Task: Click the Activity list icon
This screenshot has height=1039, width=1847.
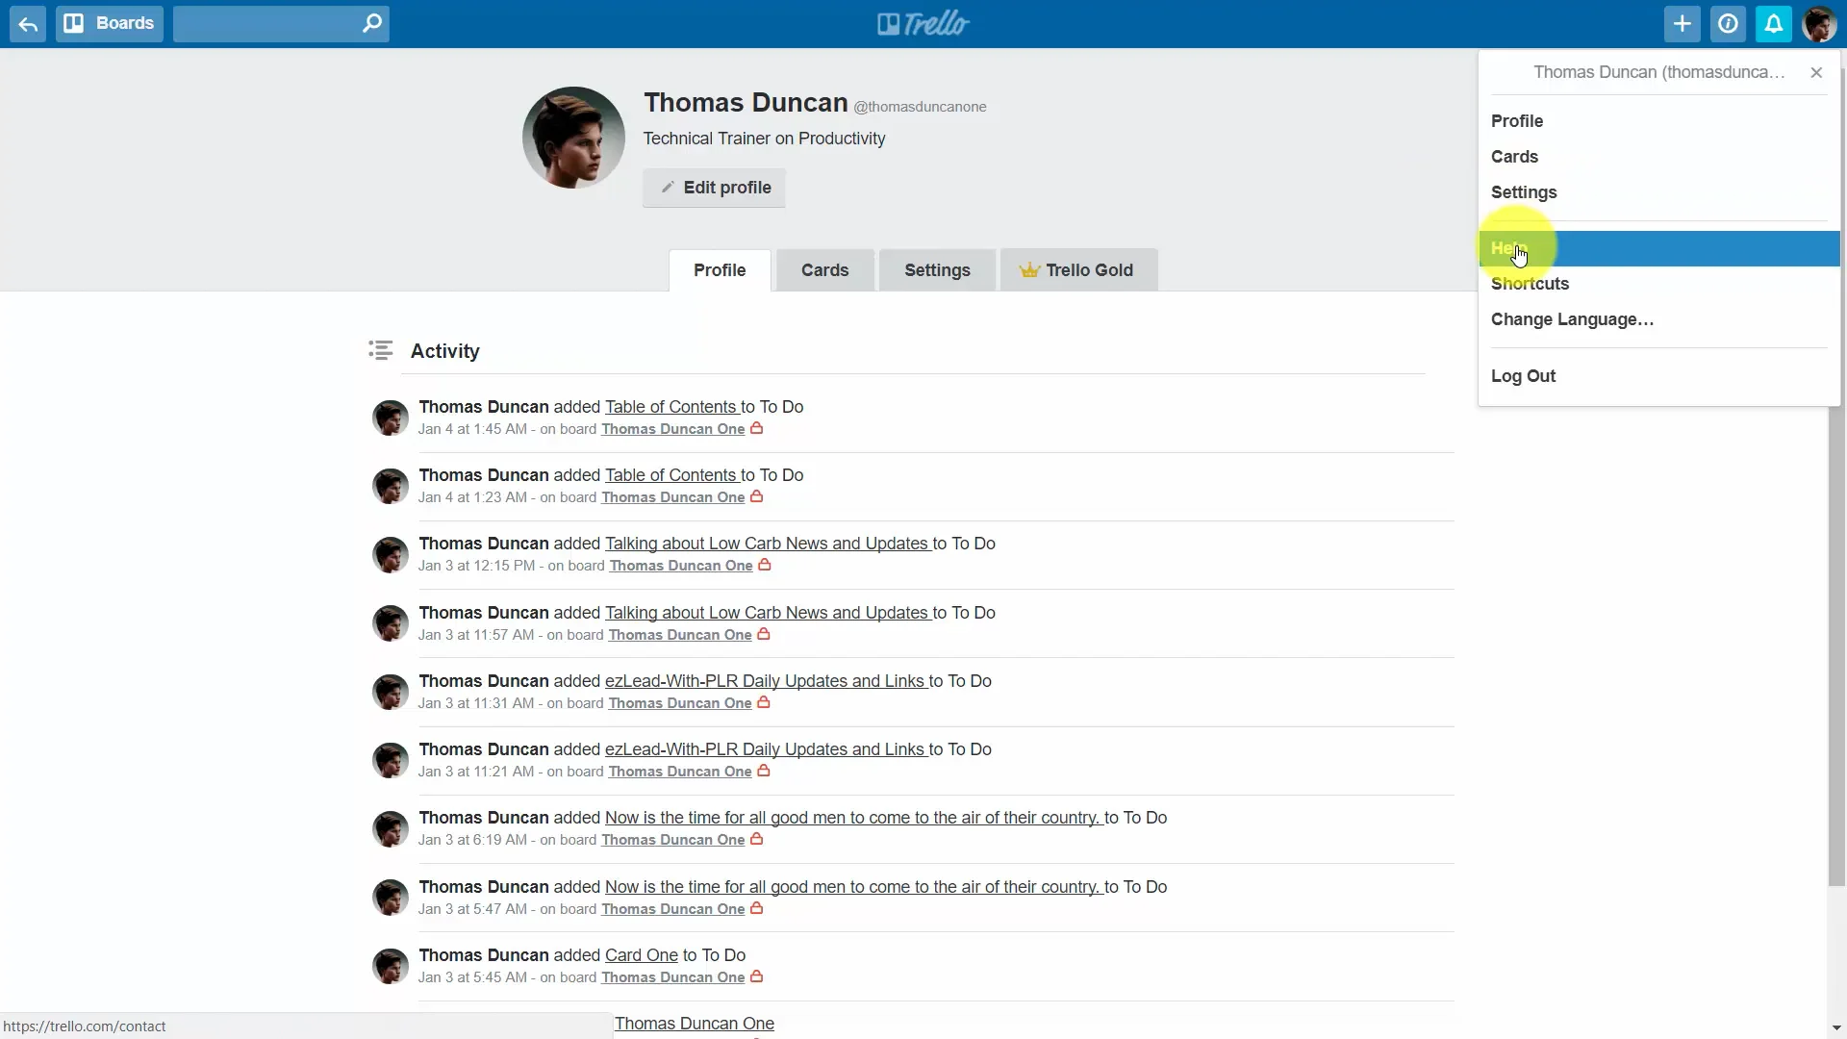Action: [381, 350]
